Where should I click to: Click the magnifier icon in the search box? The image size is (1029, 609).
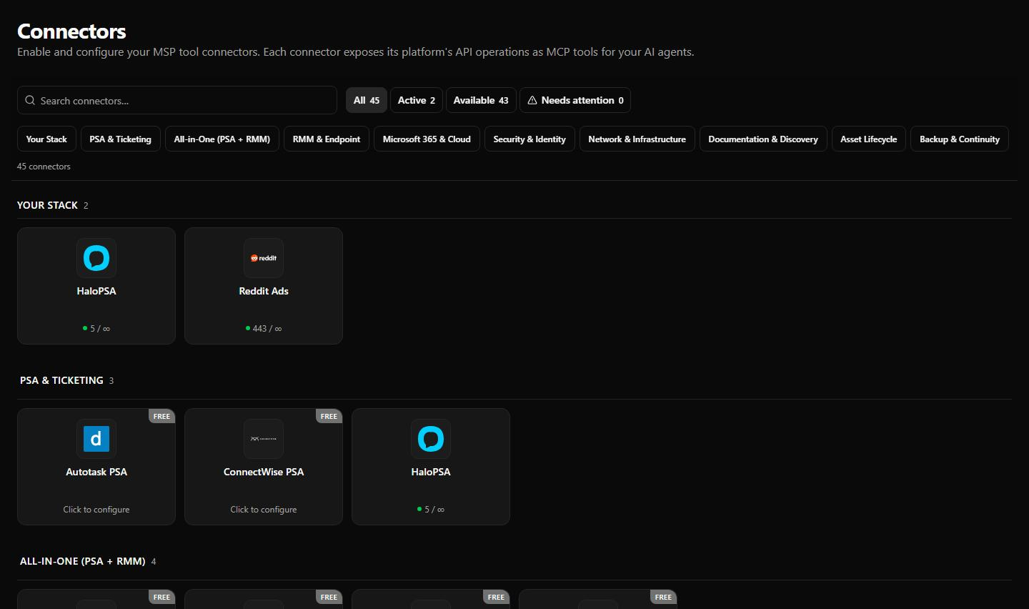point(30,101)
